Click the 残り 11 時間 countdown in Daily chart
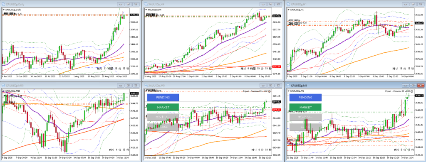Viewport: 426px width, 162px height. point(113,69)
